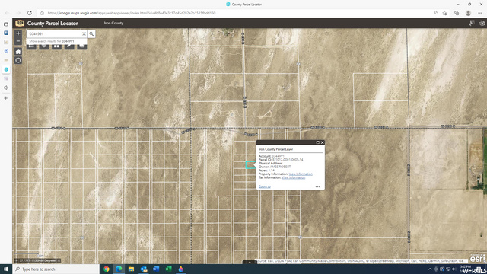Screen dimensions: 487x274
Task: Click the Read Aloud icon in address bar
Action: pyautogui.click(x=435, y=13)
